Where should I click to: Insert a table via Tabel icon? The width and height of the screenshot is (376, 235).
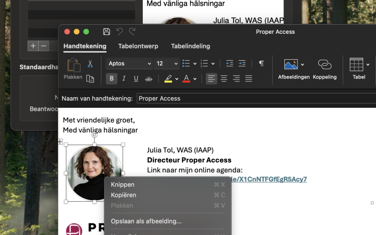[x=356, y=64]
